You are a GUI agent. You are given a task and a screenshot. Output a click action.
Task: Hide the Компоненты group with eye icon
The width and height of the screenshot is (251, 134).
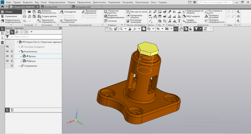pos(7,52)
